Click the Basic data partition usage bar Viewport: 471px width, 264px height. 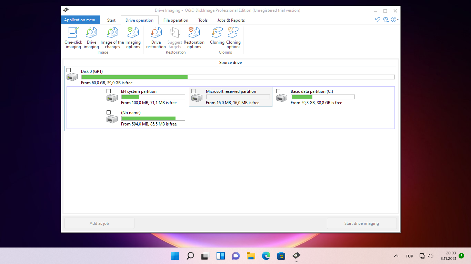pos(323,97)
